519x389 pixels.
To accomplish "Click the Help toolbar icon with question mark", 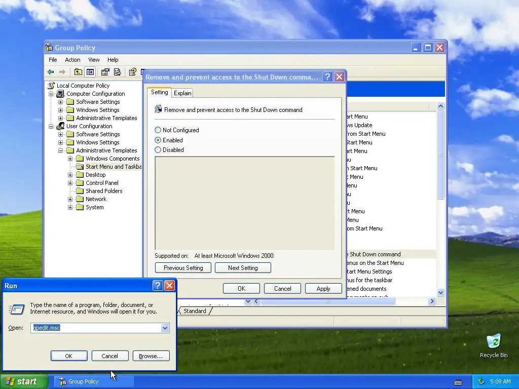I will coord(133,72).
